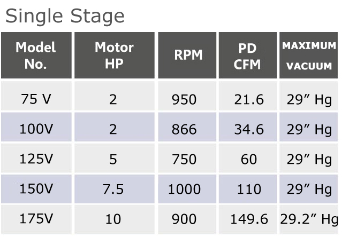
Task: Click the 1000 RPM value
Action: pos(184,189)
